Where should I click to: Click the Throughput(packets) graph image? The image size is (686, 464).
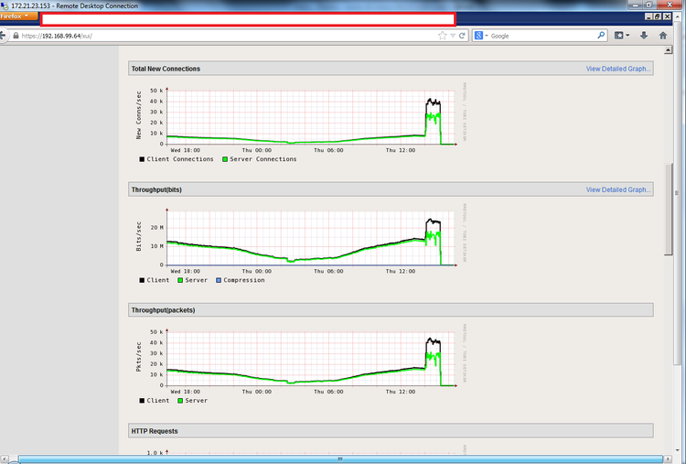point(301,364)
